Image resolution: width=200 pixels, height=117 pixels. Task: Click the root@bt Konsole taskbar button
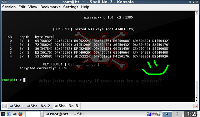[65, 114]
